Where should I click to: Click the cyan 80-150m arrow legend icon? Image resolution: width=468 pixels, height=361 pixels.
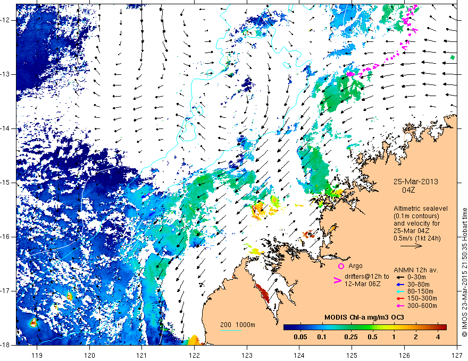400,291
